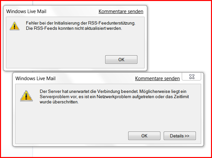Click the text 'wurde überschritten.'
Image resolution: width=212 pixels, height=158 pixels.
click(x=59, y=102)
